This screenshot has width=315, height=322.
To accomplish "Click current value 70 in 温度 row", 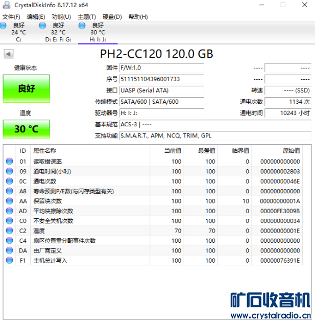I will coord(178,231).
